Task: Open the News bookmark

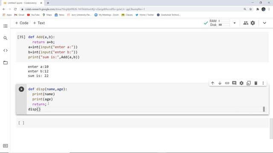Action: (60, 15)
